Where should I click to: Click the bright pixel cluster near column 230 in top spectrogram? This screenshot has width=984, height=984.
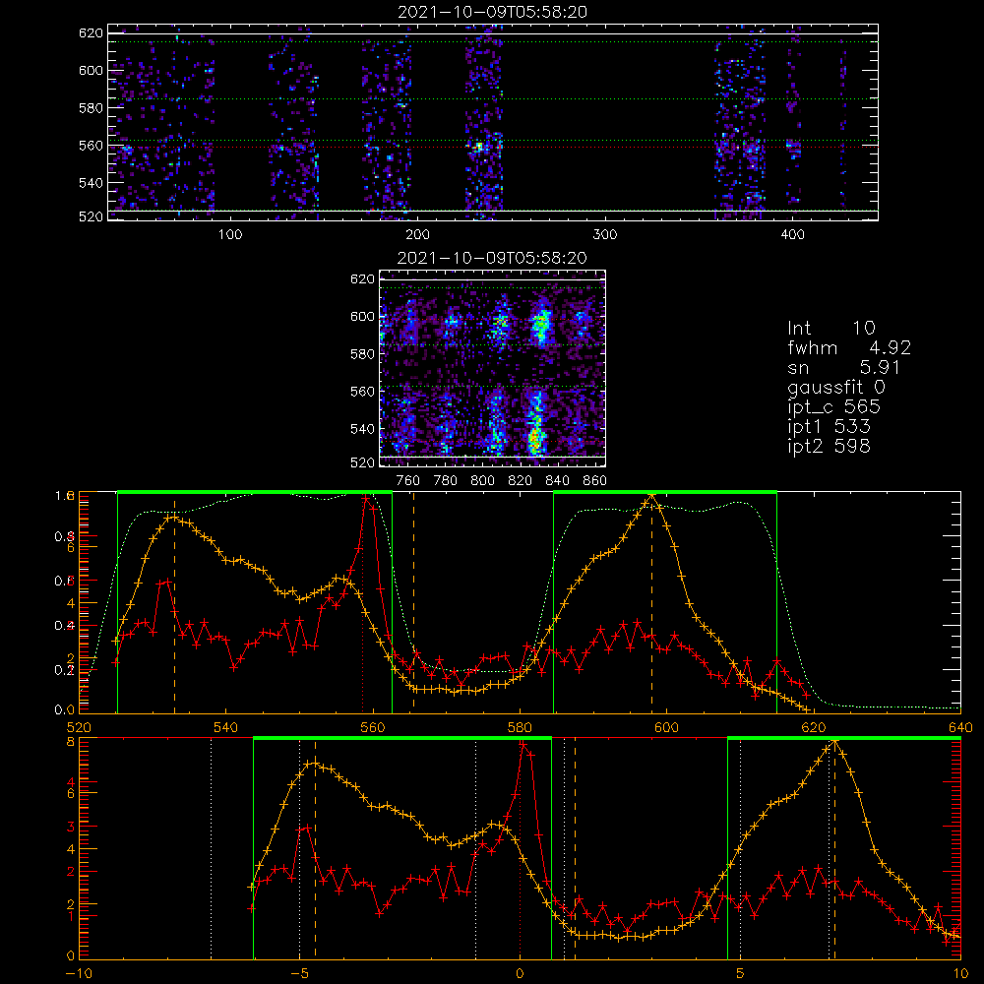point(479,148)
